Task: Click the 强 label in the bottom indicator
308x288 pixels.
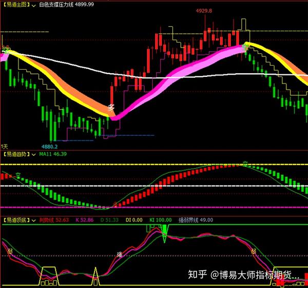Action: (x=120, y=254)
